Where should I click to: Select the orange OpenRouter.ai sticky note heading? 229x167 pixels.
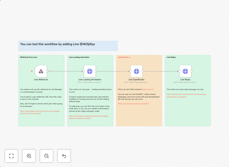coord(124,57)
